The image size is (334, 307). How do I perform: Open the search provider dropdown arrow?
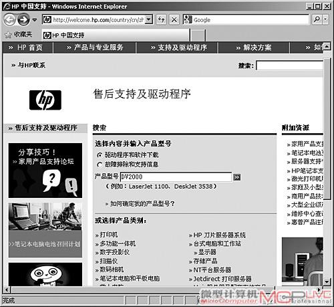click(x=325, y=19)
